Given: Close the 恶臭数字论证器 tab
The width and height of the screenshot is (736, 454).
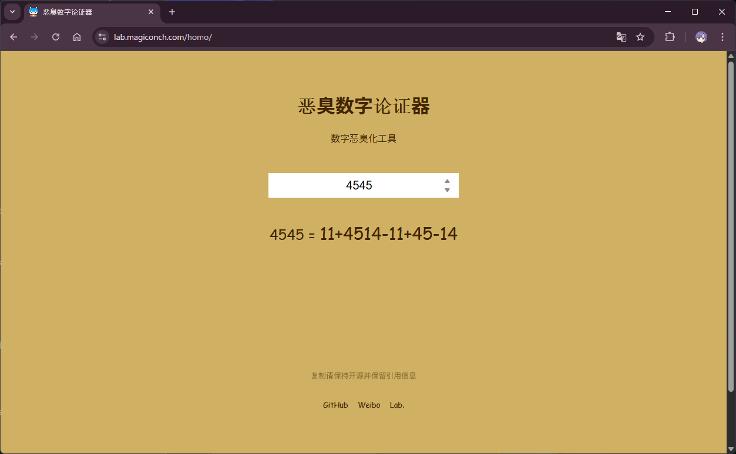Looking at the screenshot, I should click(x=151, y=12).
